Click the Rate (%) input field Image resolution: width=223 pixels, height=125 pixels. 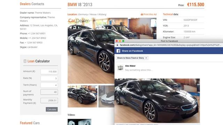[49, 78]
